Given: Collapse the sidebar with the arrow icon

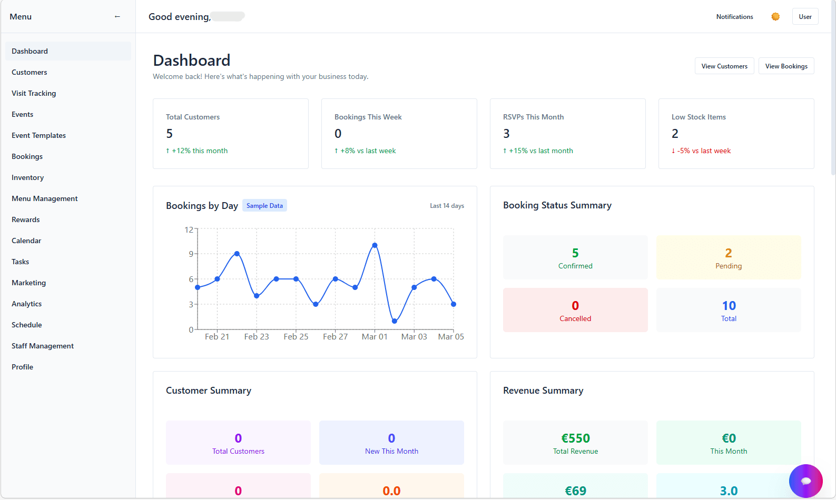Looking at the screenshot, I should [x=117, y=17].
